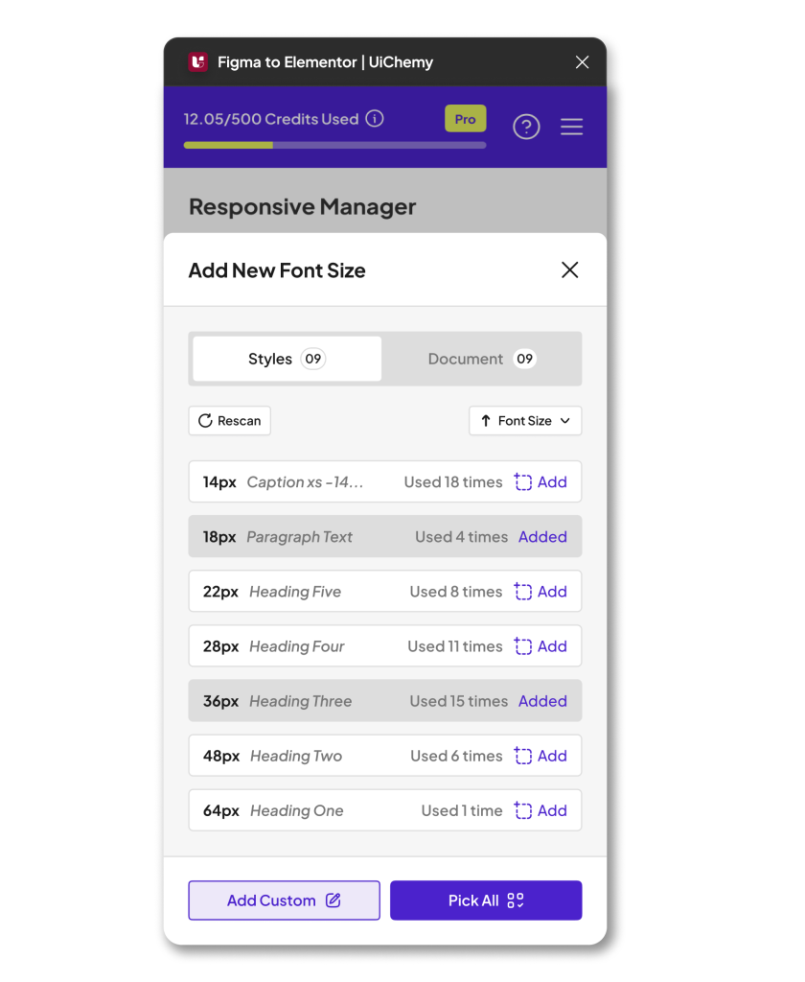The width and height of the screenshot is (805, 982).
Task: Click the Pick All button
Action: (x=486, y=900)
